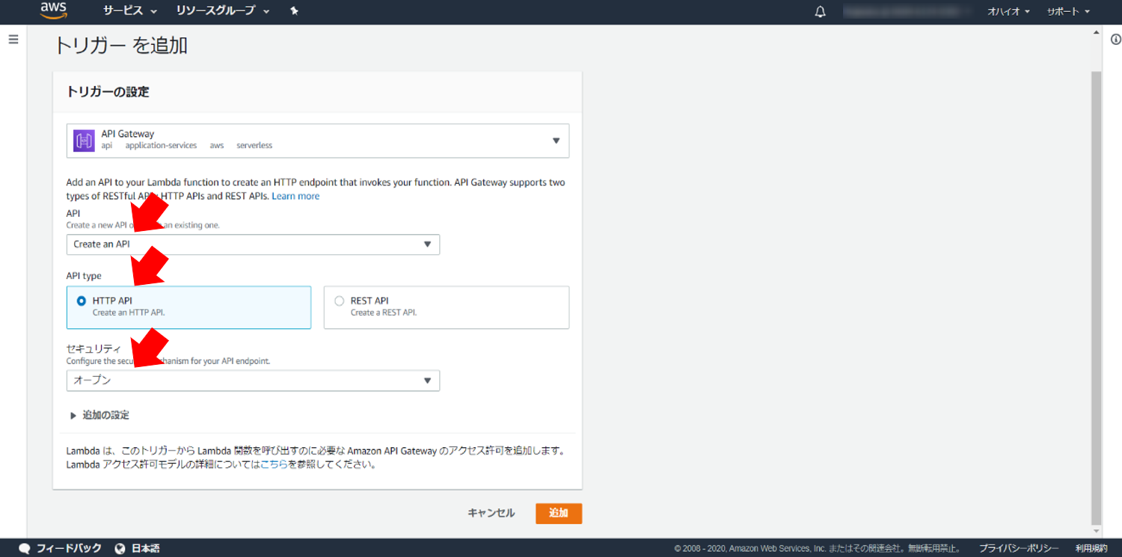
Task: Click the feedback speech bubble icon
Action: 25,548
